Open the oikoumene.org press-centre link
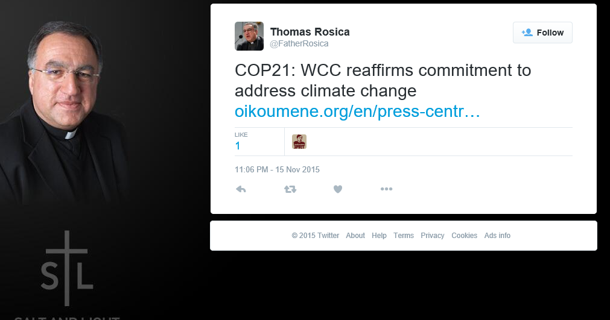Viewport: 610px width, 320px height. point(357,111)
